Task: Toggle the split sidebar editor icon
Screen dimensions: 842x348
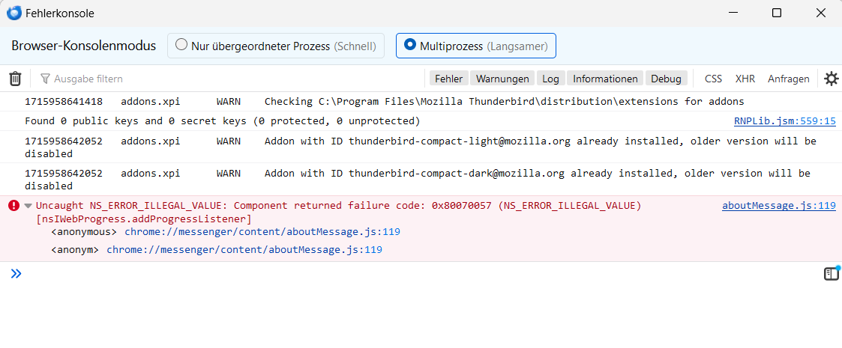Action: pyautogui.click(x=831, y=274)
